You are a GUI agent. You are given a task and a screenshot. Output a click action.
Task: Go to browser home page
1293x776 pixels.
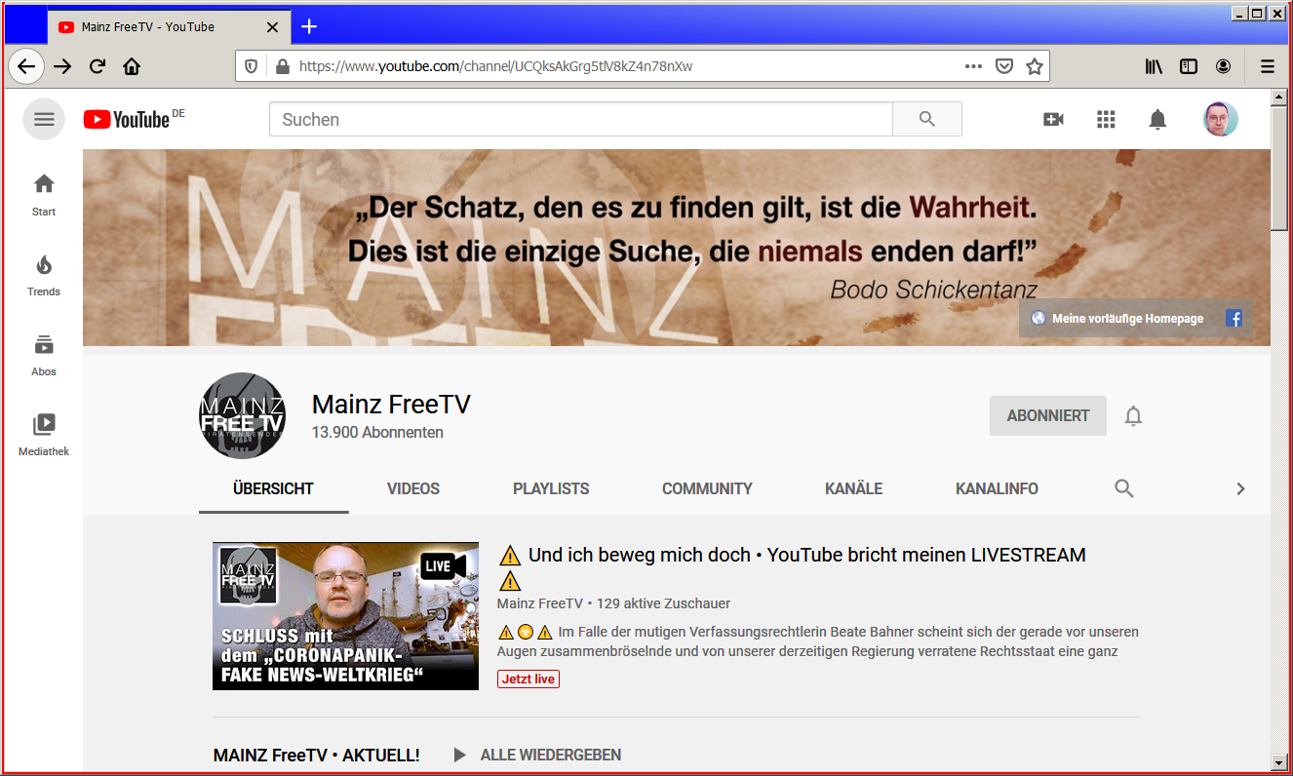[132, 66]
